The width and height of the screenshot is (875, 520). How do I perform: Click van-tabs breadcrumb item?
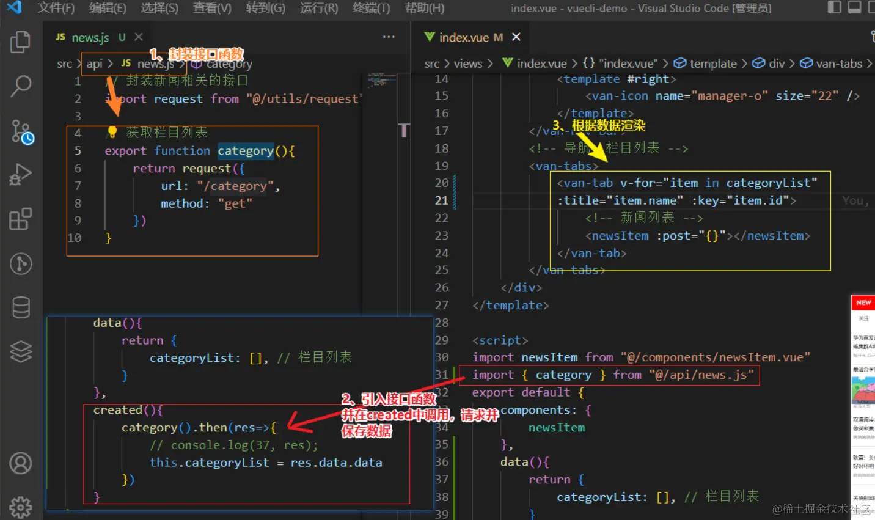point(831,64)
